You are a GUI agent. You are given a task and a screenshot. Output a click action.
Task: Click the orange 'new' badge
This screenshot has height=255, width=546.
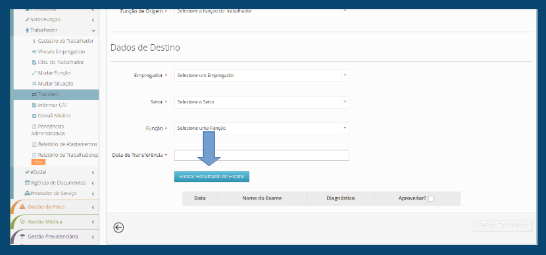click(38, 162)
